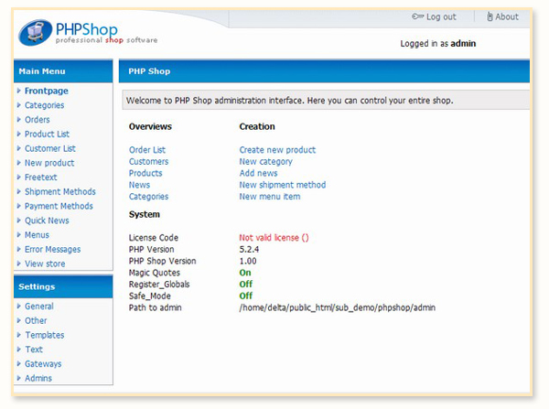Open Error Messages in the sidebar
The height and width of the screenshot is (409, 549).
click(x=52, y=249)
